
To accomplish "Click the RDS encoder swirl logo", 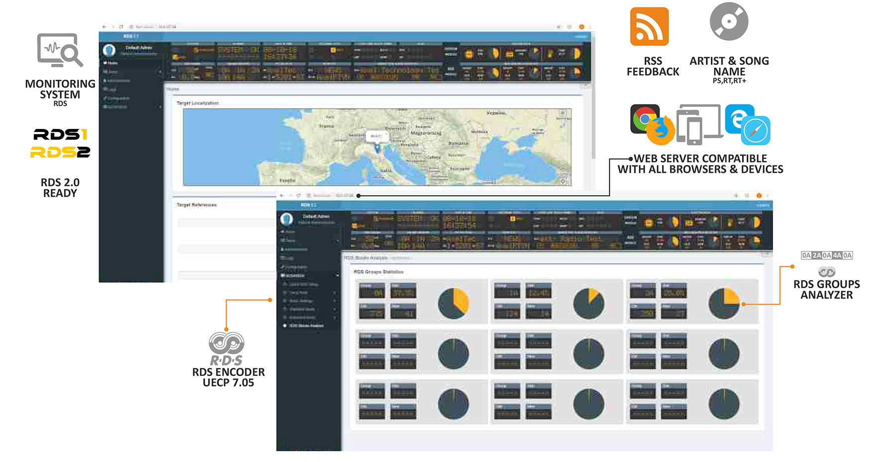I will [x=226, y=343].
